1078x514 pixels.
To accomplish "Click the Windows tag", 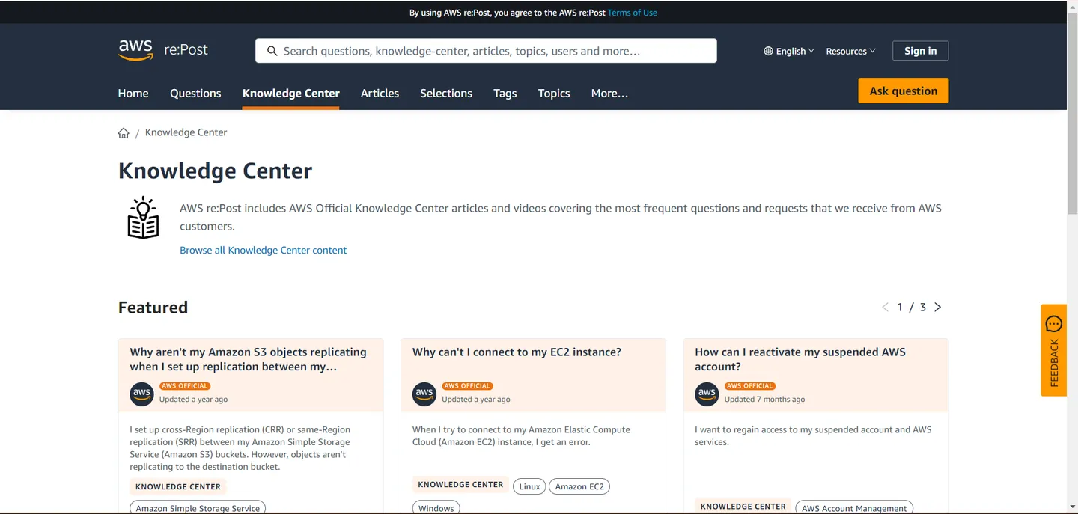I will coord(436,507).
